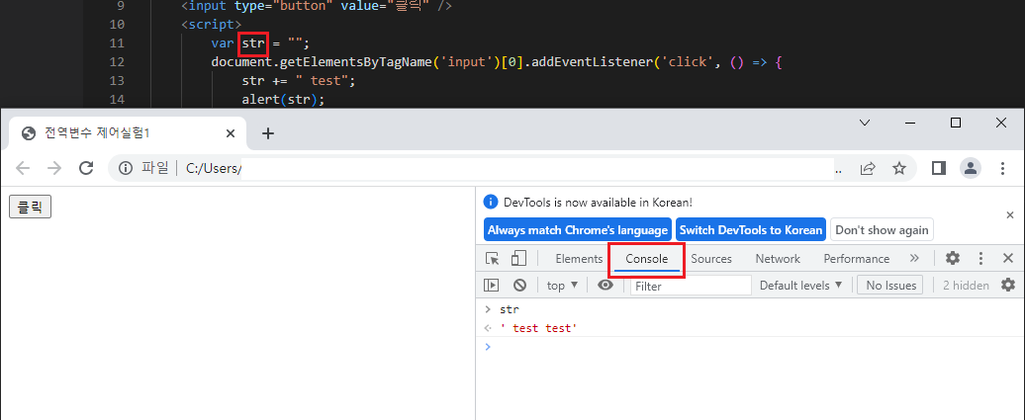Switch to the Console tab
The height and width of the screenshot is (420, 1025).
point(646,259)
